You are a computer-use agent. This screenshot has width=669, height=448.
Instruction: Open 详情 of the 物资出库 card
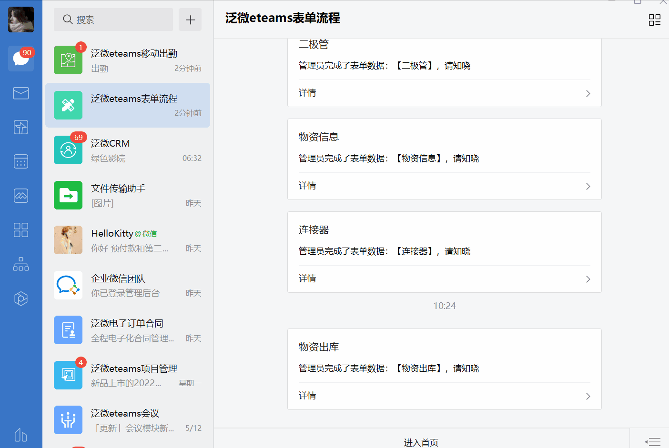445,396
